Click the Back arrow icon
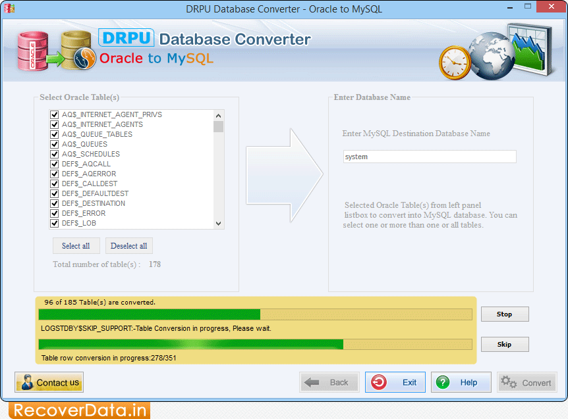This screenshot has height=419, width=568. pos(312,382)
